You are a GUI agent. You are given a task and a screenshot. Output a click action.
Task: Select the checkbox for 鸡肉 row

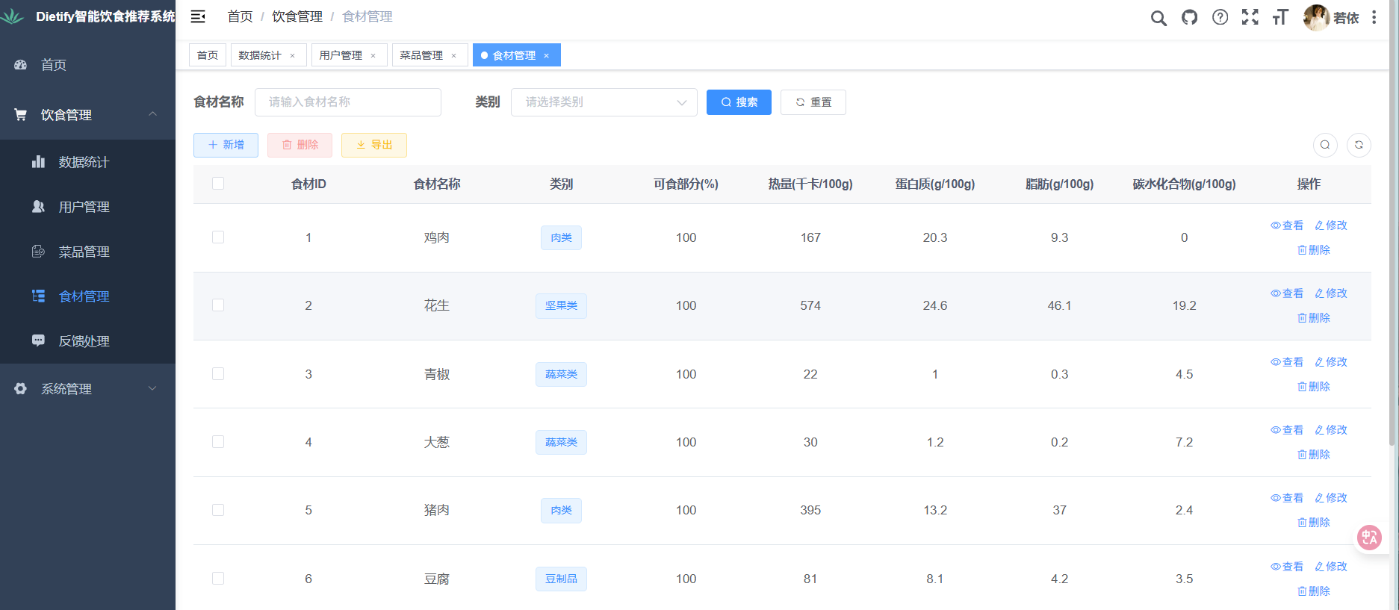(x=218, y=237)
